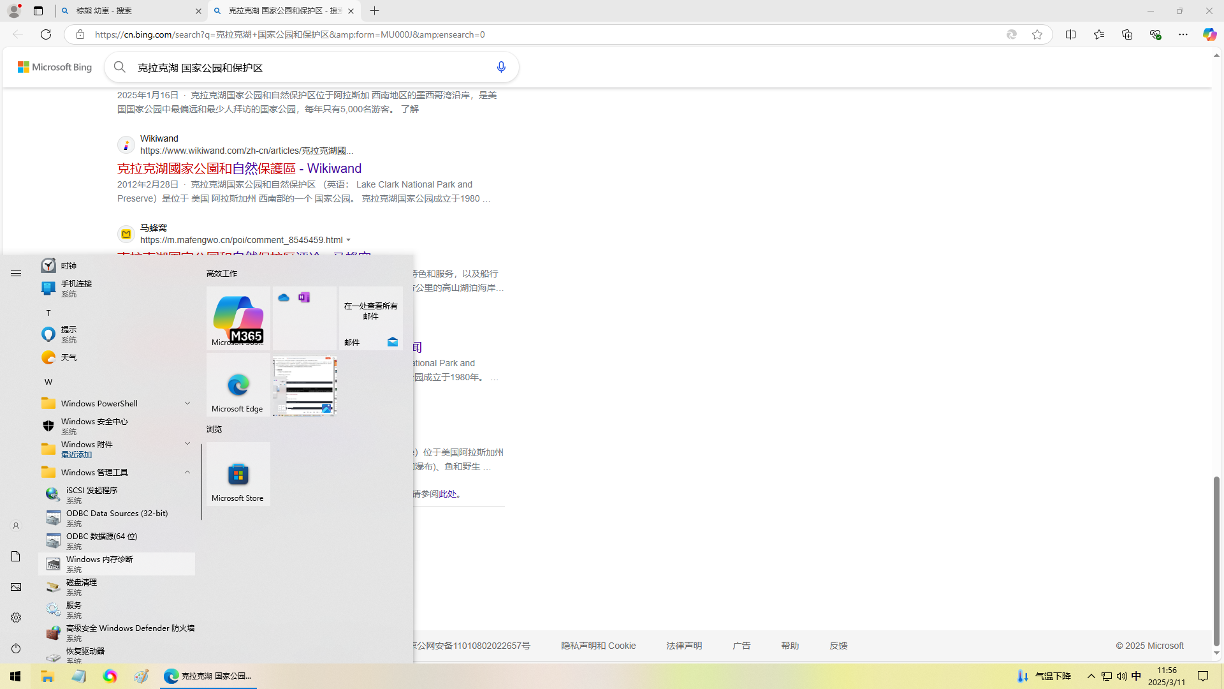
Task: Click the Bing search input box
Action: point(306,68)
